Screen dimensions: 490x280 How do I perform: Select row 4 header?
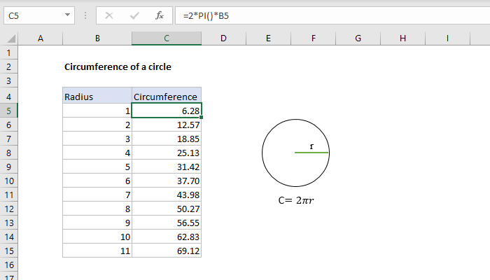coord(8,97)
